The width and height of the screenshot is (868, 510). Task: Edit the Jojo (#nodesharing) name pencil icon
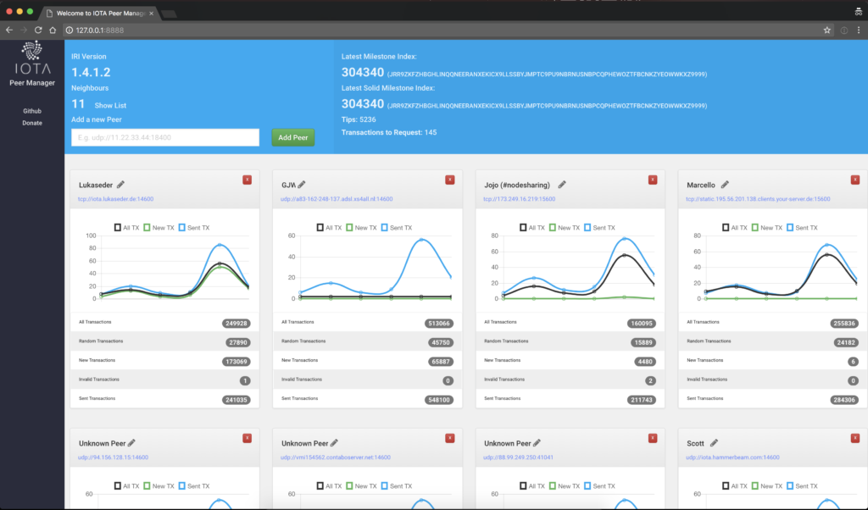coord(562,185)
